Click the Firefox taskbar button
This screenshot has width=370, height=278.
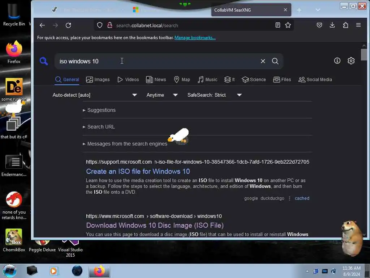(99, 271)
